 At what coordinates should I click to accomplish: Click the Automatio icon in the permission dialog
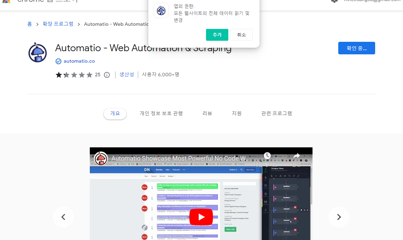coord(161,10)
